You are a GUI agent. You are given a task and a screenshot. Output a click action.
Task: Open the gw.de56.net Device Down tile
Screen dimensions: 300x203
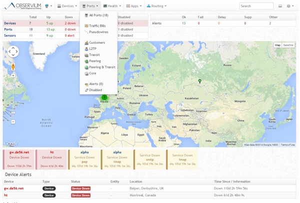(x=19, y=160)
